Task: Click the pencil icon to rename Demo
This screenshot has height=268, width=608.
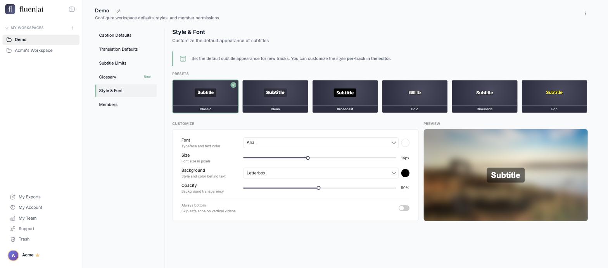Action: click(x=118, y=11)
